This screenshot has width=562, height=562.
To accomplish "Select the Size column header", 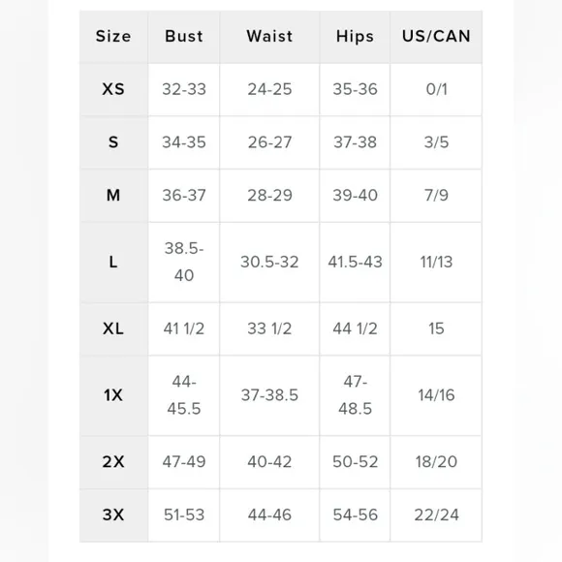I will (x=113, y=36).
